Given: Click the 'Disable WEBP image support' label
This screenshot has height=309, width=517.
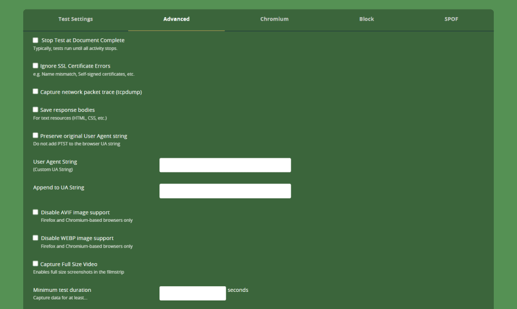Looking at the screenshot, I should tap(77, 238).
